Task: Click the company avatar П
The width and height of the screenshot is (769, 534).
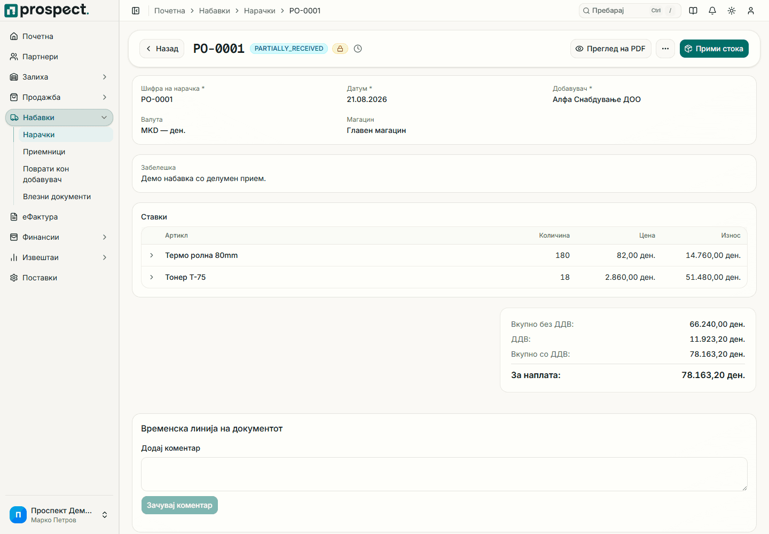Action: (18, 515)
